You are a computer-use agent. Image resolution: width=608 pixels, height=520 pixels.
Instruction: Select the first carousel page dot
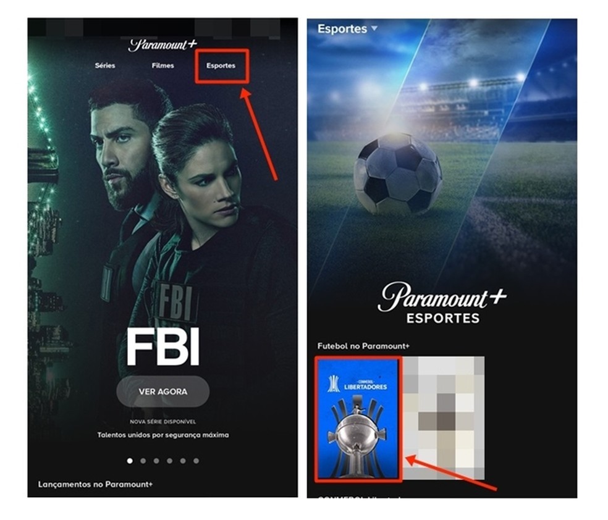(x=130, y=461)
